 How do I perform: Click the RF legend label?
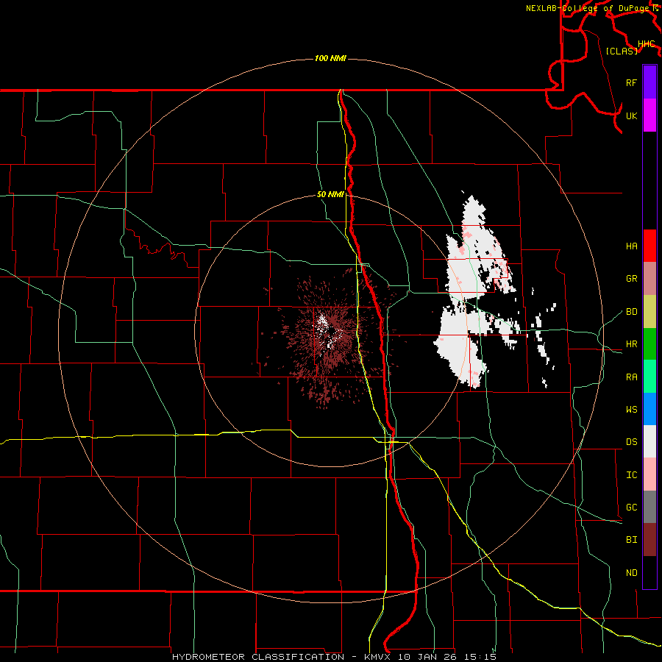point(631,82)
